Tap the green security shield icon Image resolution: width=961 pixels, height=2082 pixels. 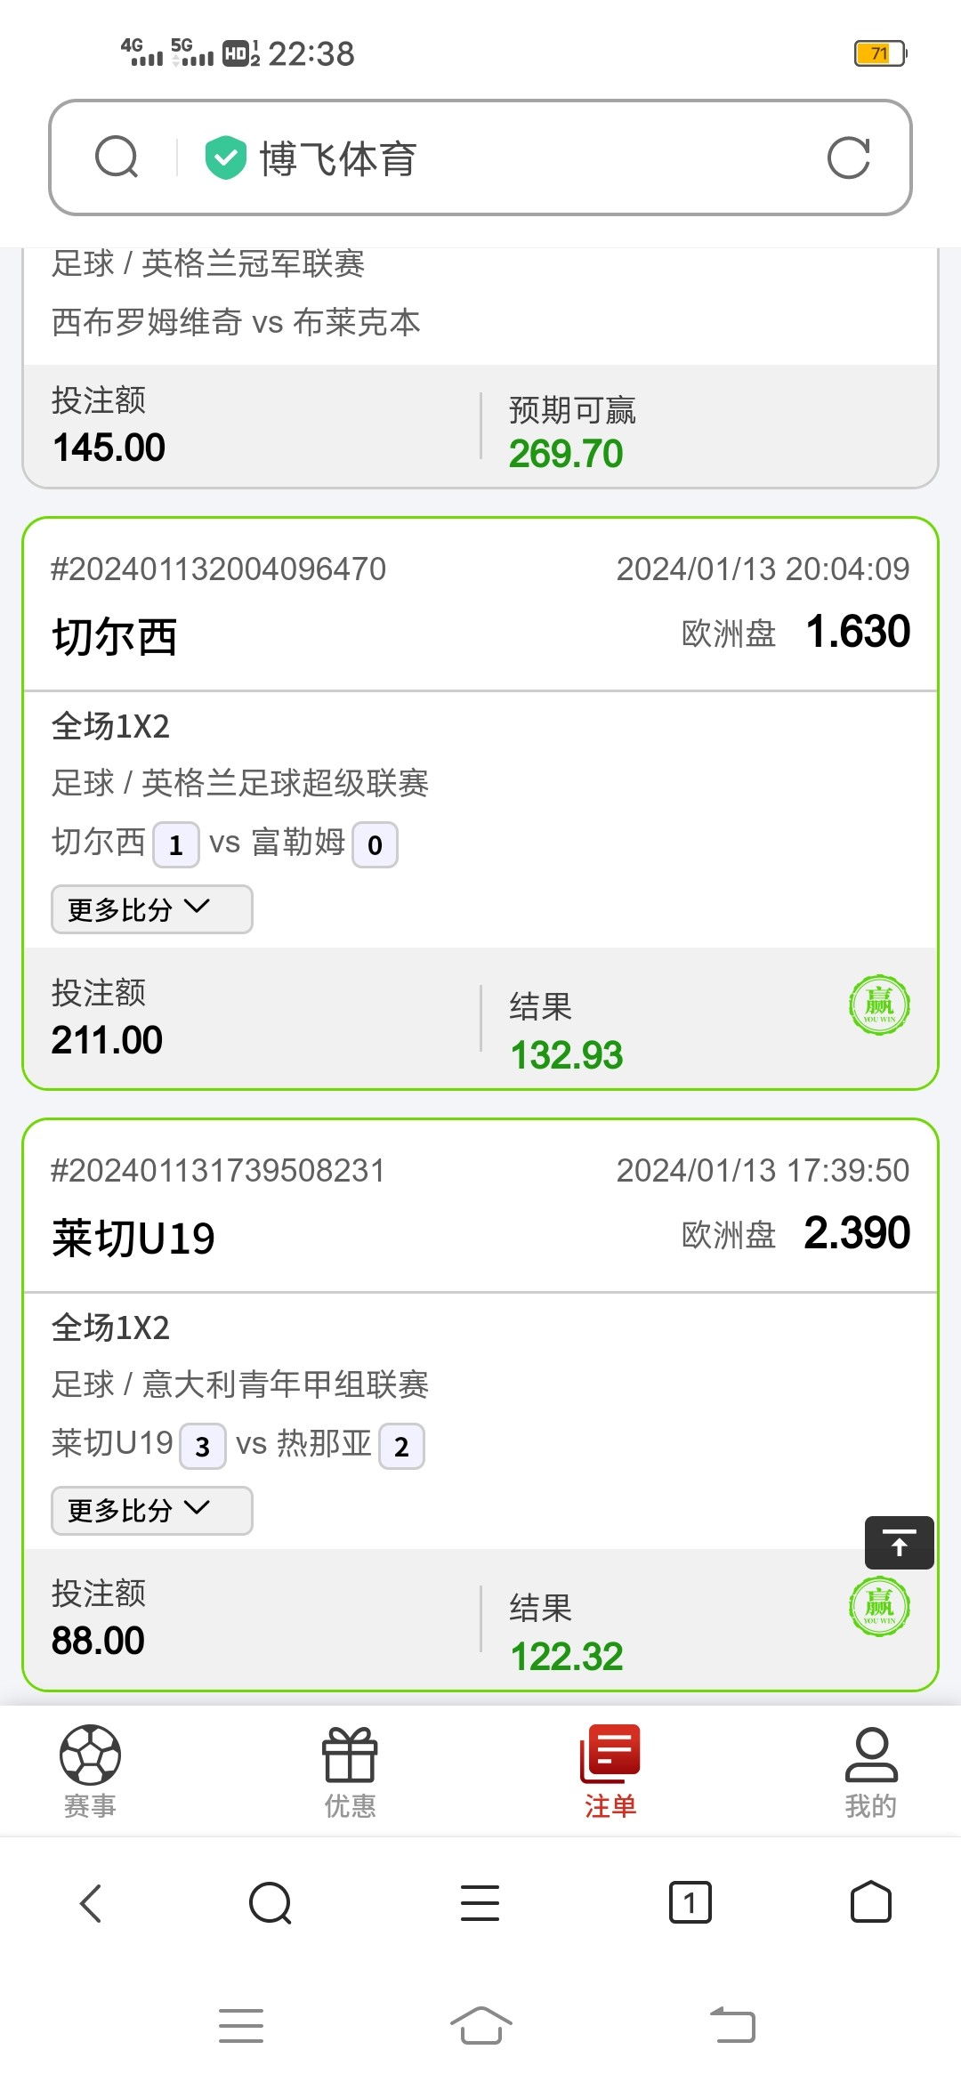pos(225,158)
